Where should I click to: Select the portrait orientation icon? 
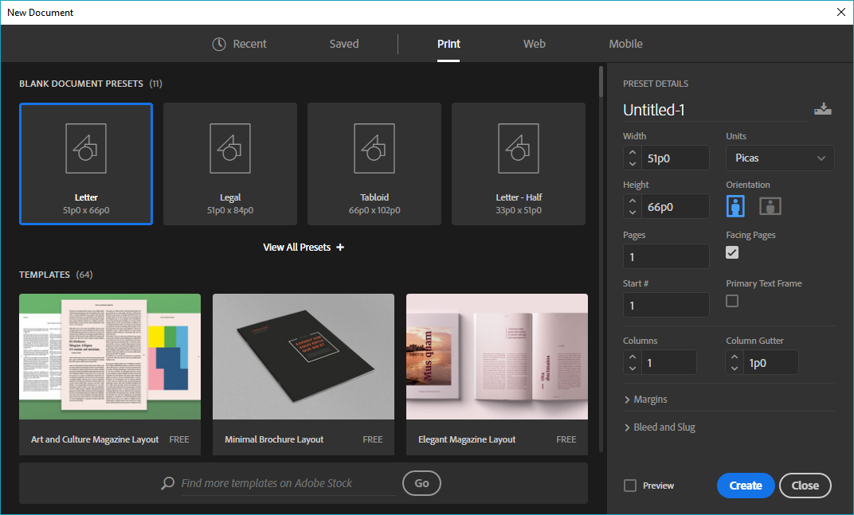pyautogui.click(x=735, y=205)
